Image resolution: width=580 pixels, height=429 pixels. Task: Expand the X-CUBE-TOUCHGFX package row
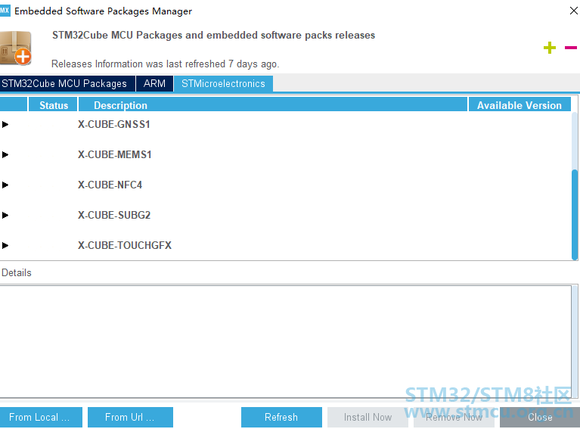(5, 245)
